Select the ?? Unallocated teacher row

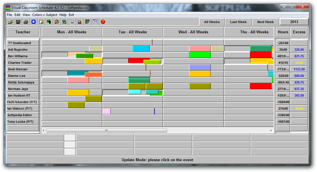point(23,43)
